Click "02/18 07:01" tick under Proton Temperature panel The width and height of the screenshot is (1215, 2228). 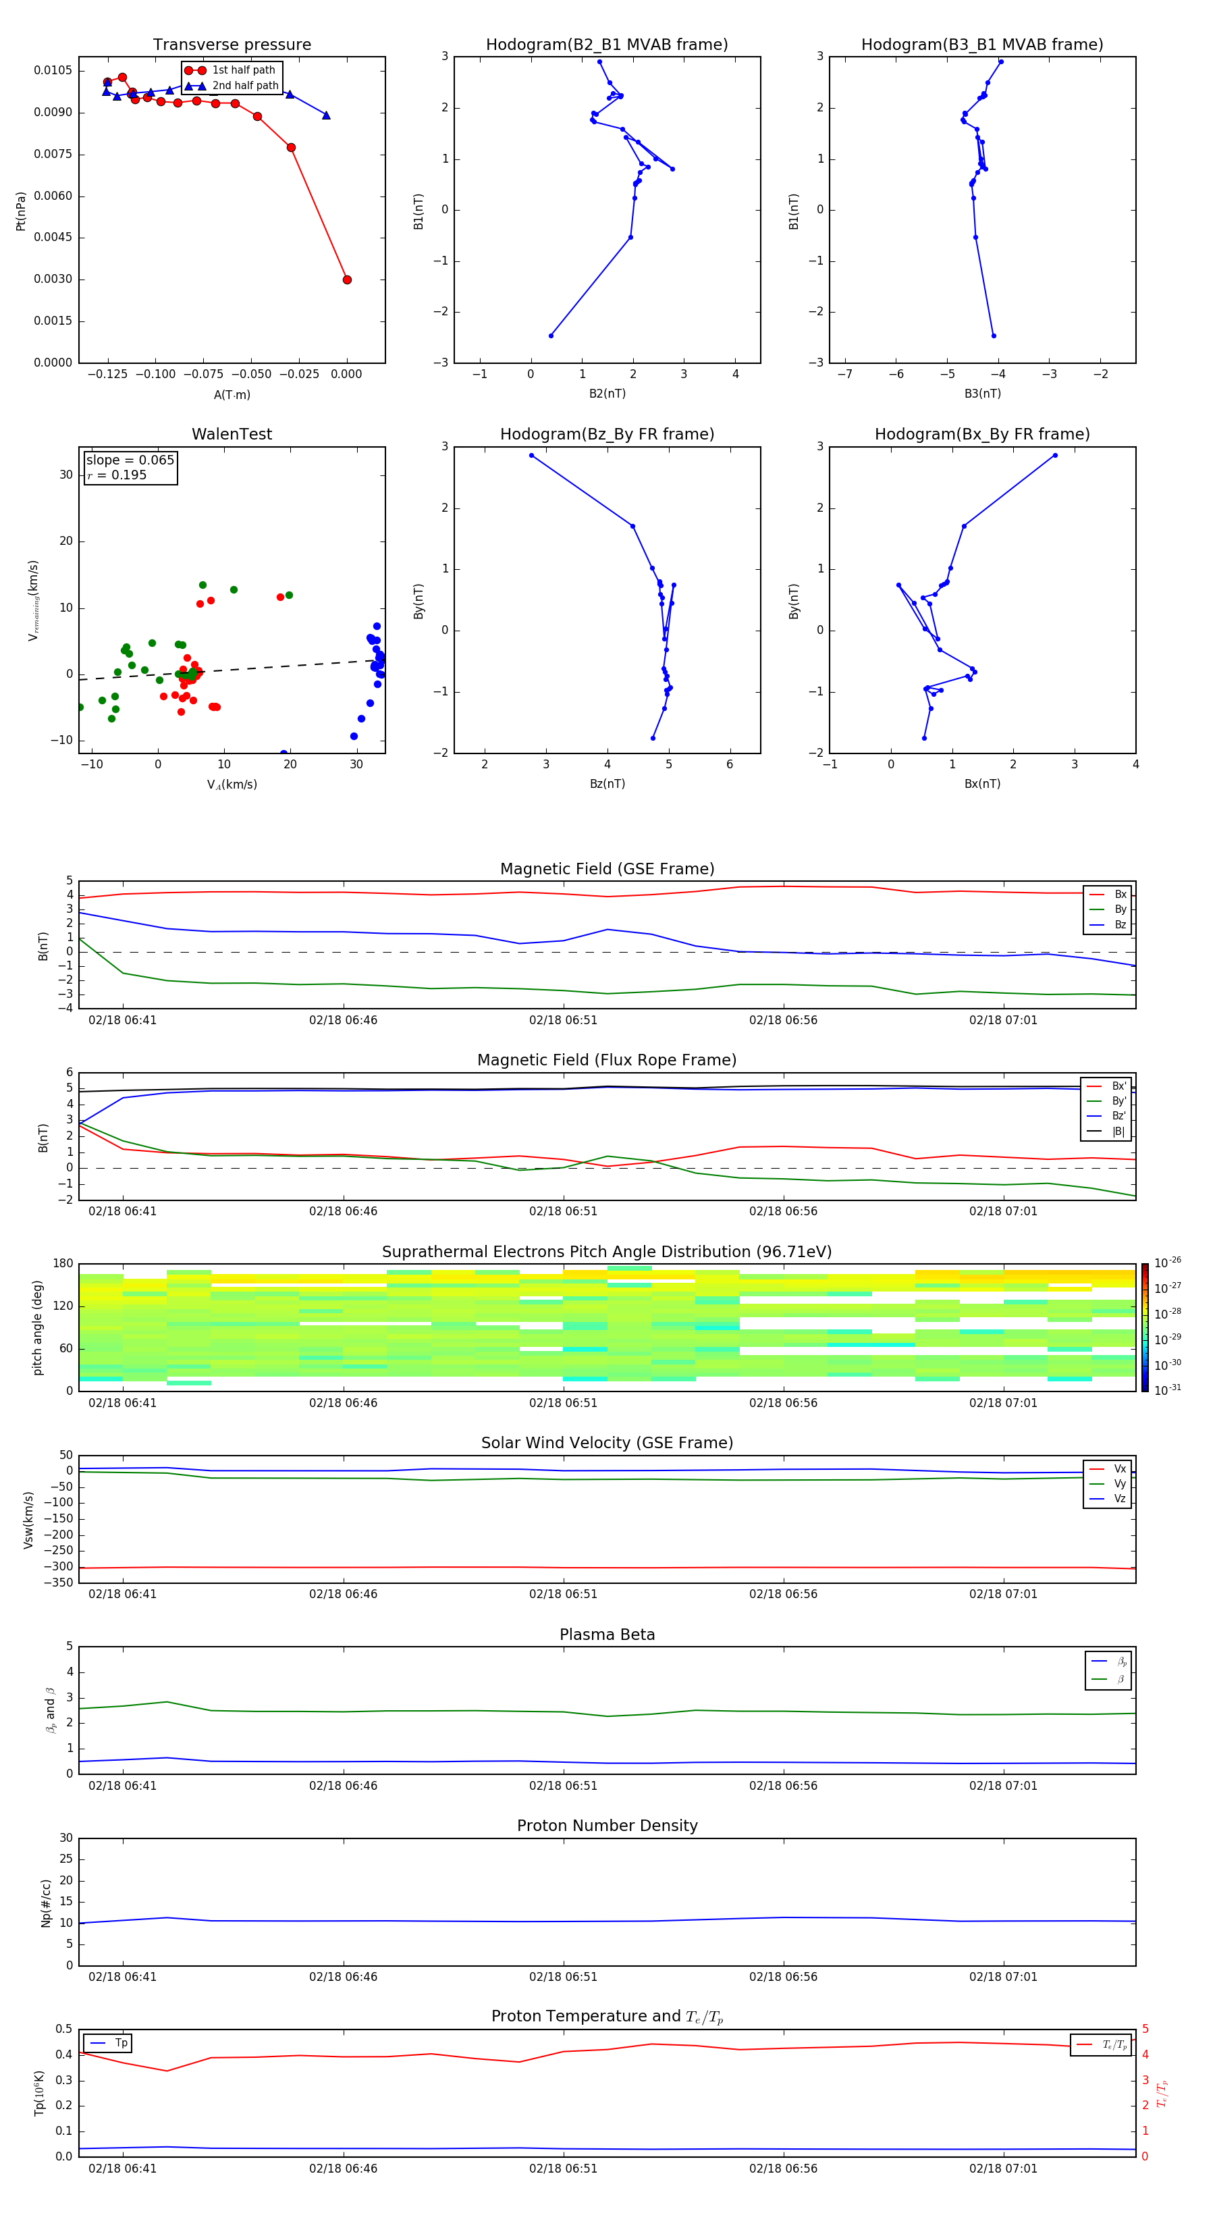[x=1003, y=2169]
